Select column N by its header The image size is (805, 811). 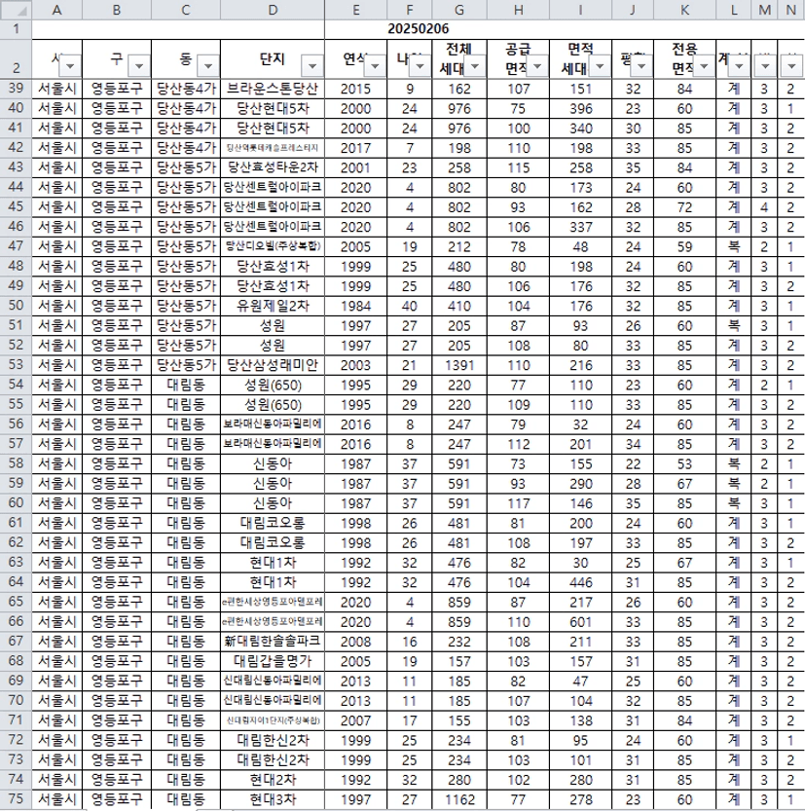(x=790, y=10)
